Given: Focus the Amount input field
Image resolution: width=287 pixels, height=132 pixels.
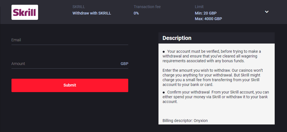Looking at the screenshot, I should [64, 64].
